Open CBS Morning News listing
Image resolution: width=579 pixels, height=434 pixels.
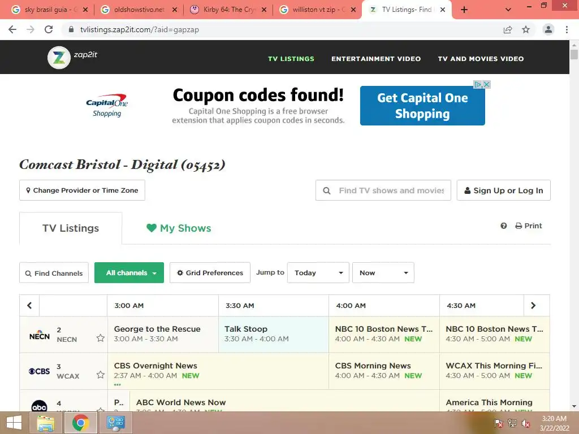pyautogui.click(x=384, y=371)
